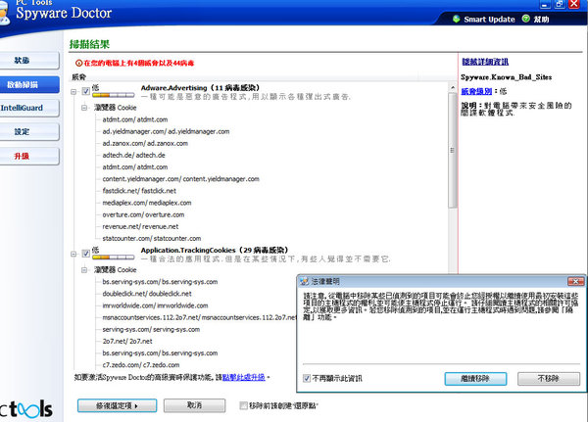Viewport: 588px width, 422px height.
Task: Click the hide detailed info link
Action: point(485,62)
